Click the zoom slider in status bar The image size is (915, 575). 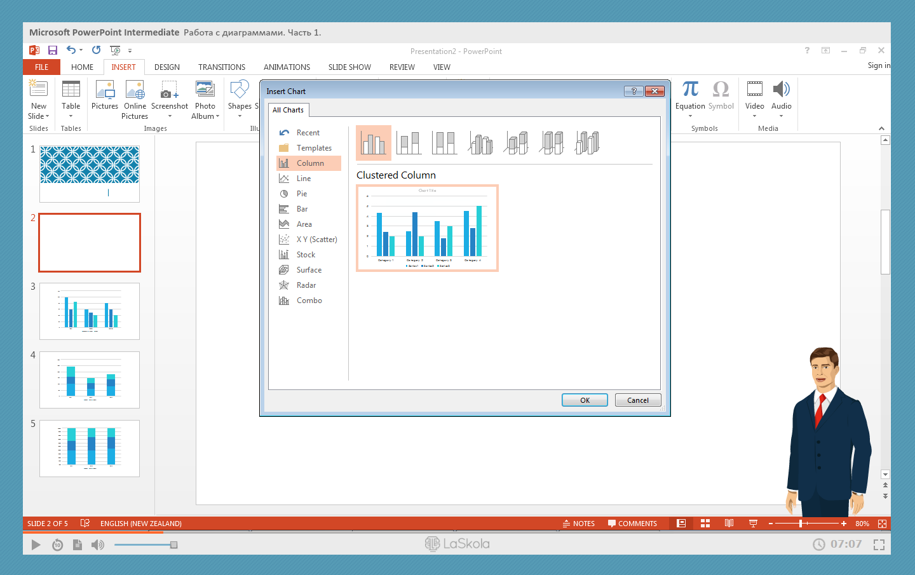tap(801, 524)
